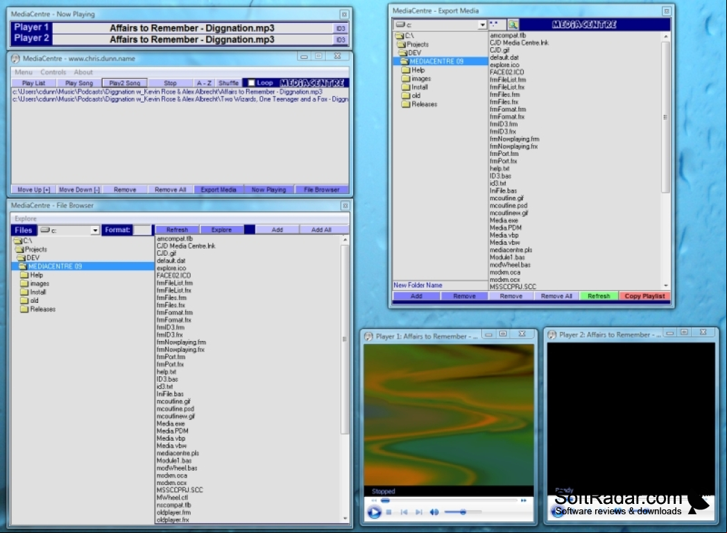Open the images folder in File Browser

click(35, 283)
